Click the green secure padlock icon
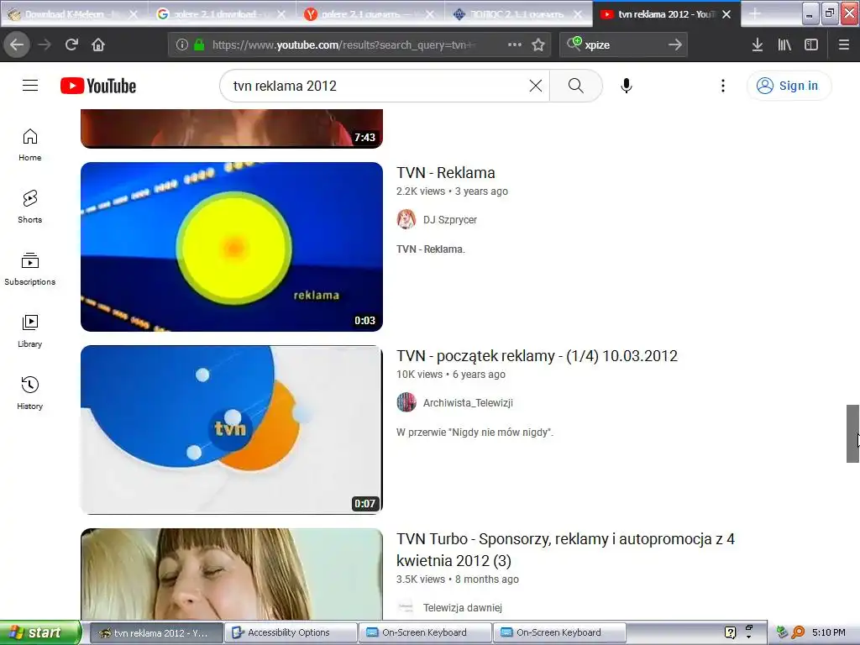The height and width of the screenshot is (645, 860). (x=199, y=45)
